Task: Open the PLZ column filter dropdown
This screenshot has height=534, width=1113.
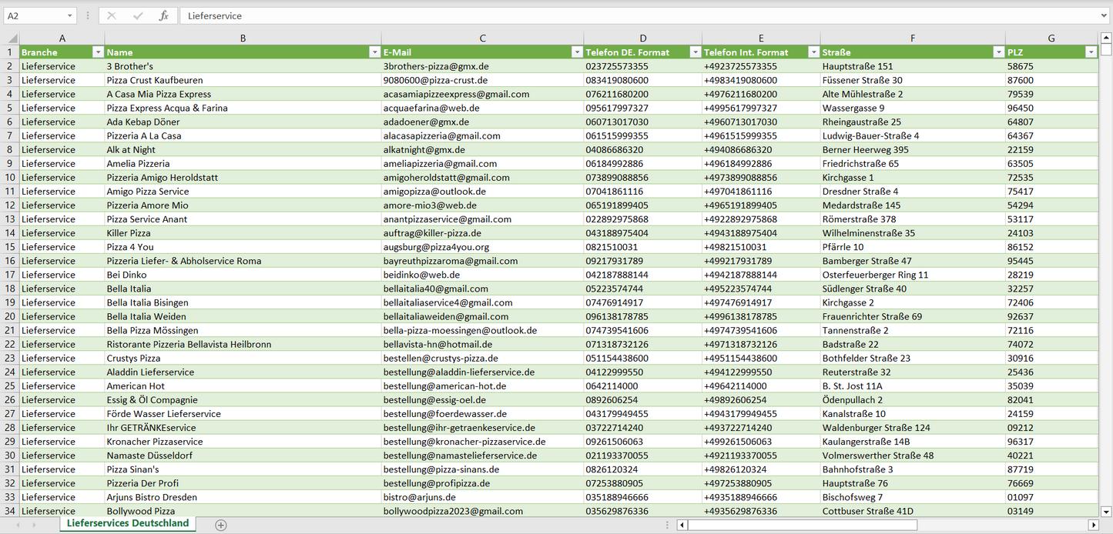Action: tap(1091, 52)
